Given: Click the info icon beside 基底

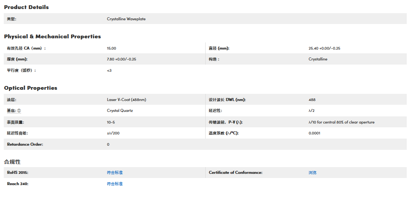Looking at the screenshot, I should pos(19,111).
